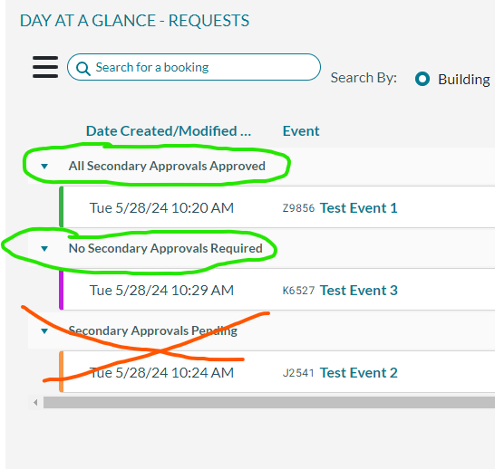
Task: Sort by Date Created/Modified column
Action: tap(169, 130)
